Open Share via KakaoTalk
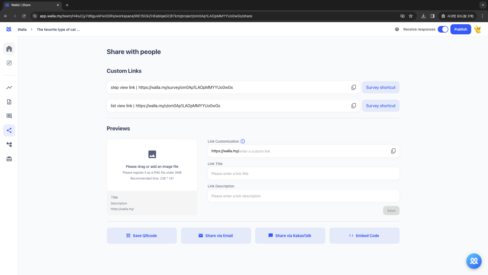Viewport: 488px width, 275px height. coord(290,236)
